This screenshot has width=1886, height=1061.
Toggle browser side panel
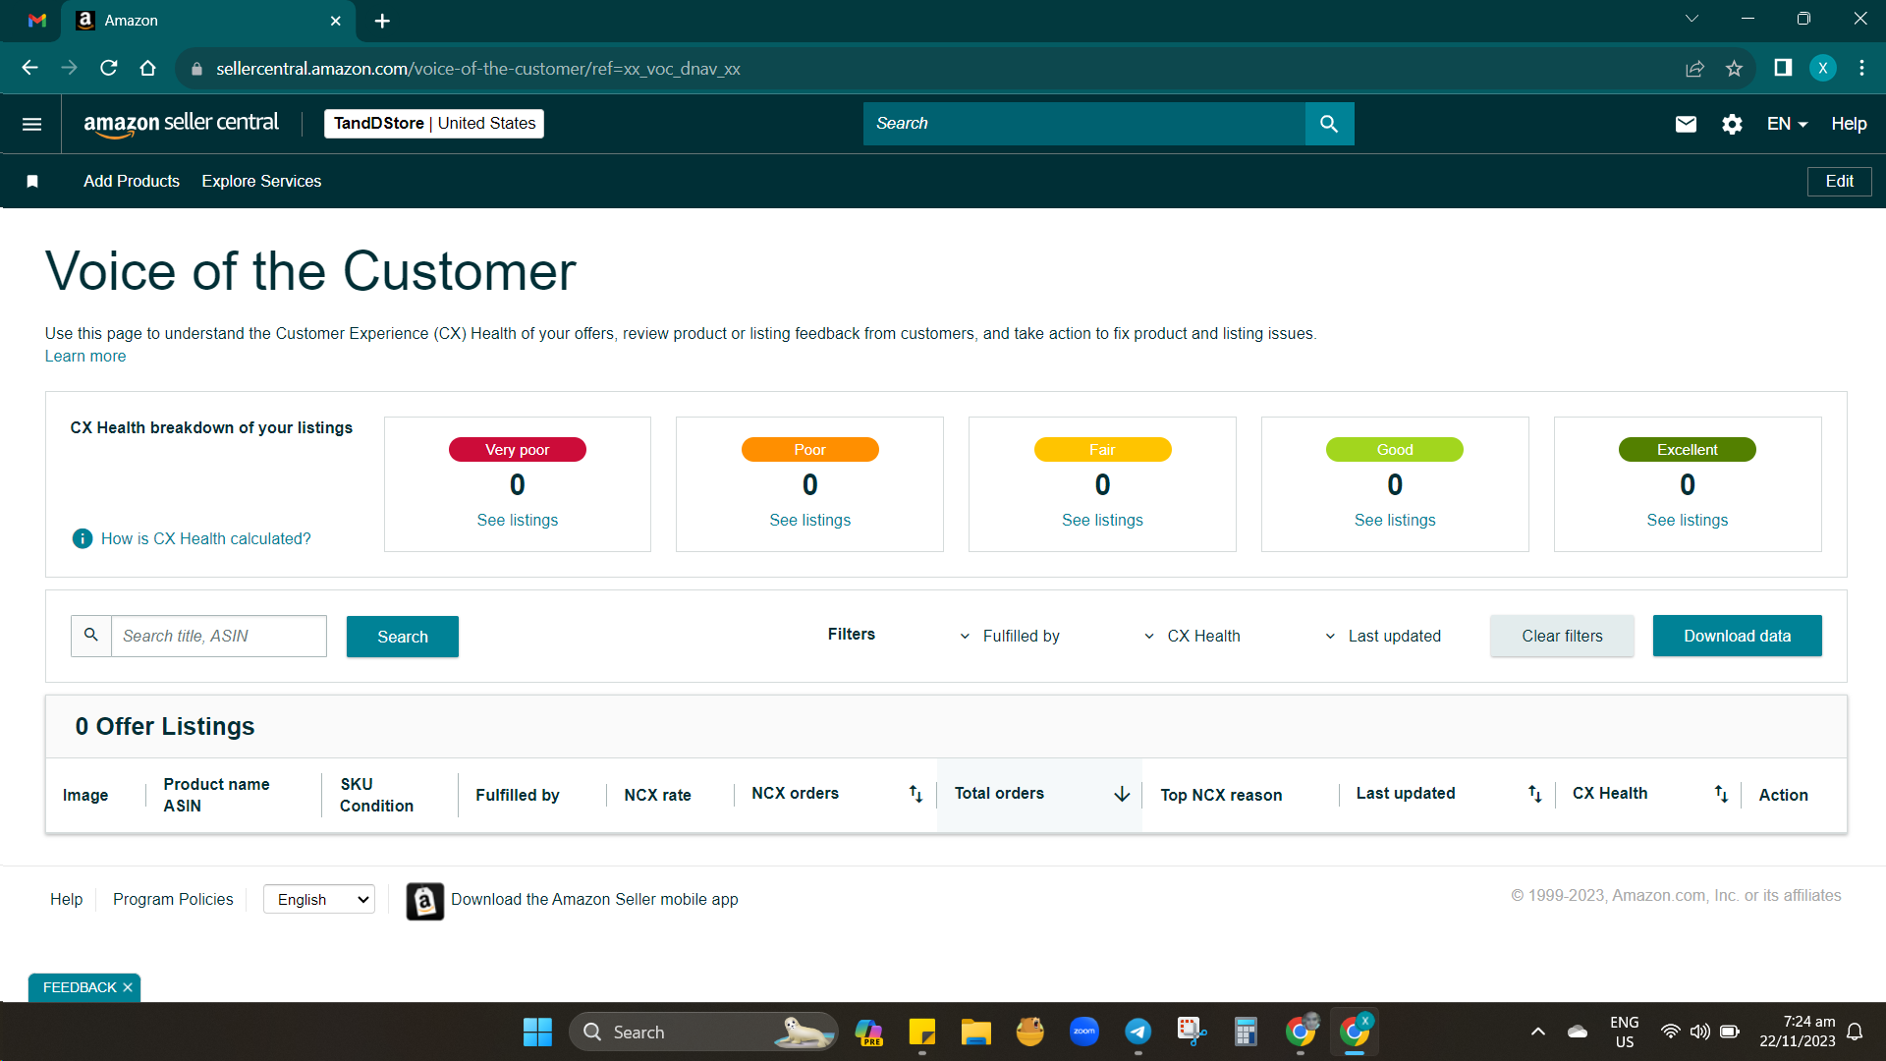point(1783,68)
